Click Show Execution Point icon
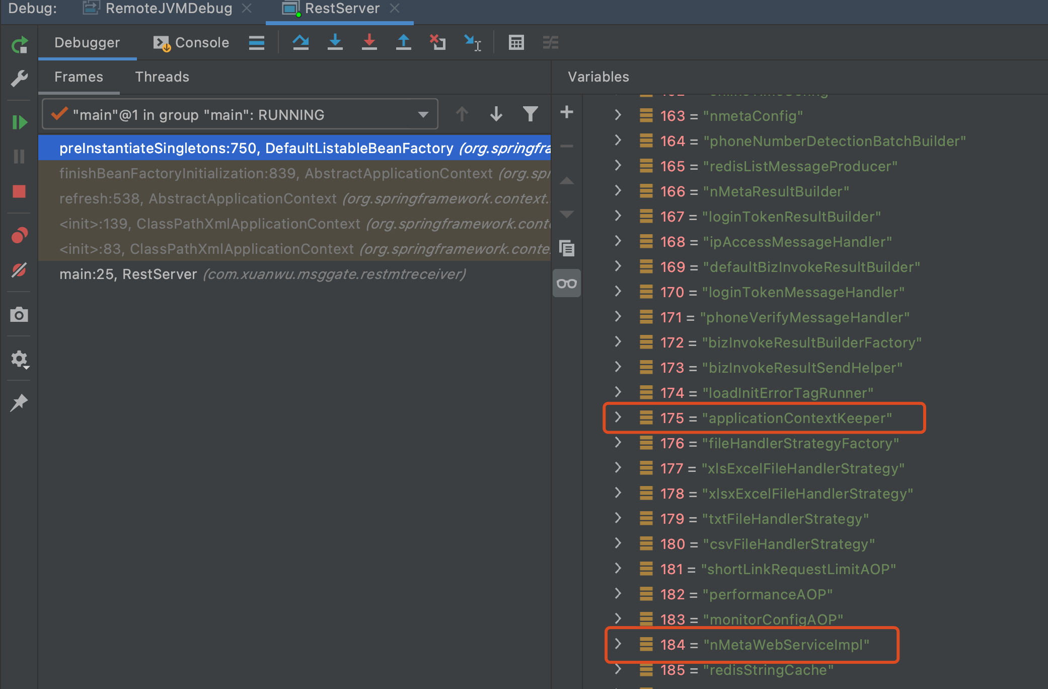1048x689 pixels. [x=257, y=43]
